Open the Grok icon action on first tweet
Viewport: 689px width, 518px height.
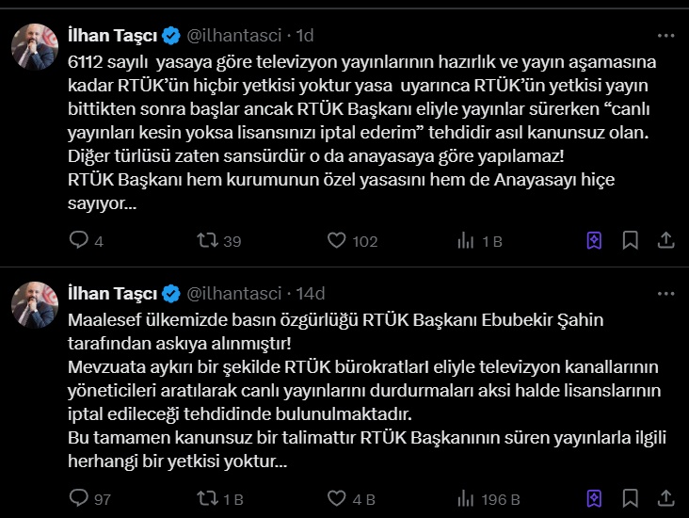595,240
